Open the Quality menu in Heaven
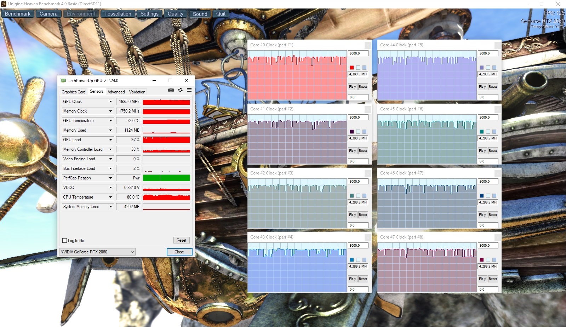566x327 pixels. point(176,14)
